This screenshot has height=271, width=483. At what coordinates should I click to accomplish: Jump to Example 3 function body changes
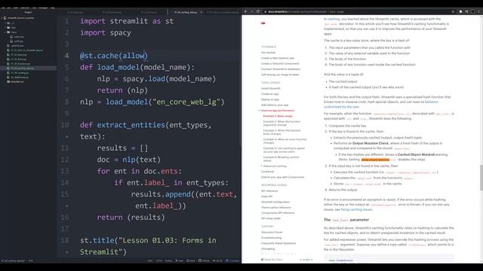click(x=281, y=132)
